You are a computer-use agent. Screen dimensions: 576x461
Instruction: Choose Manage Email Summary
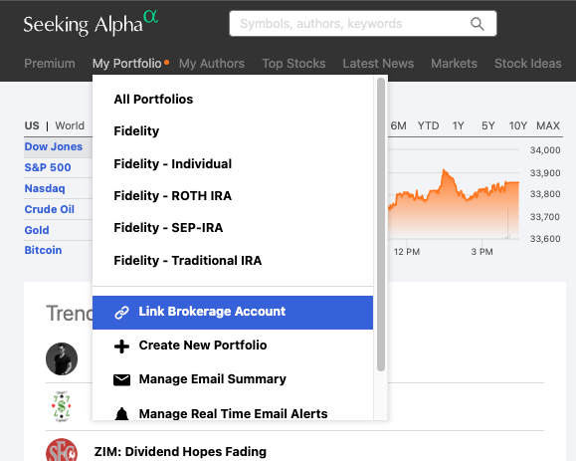pos(212,379)
